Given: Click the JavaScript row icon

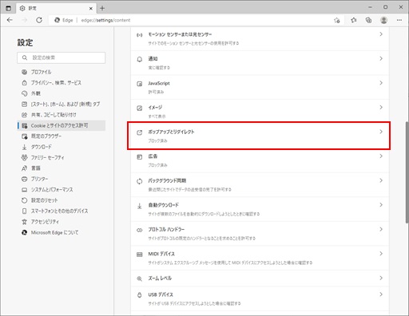Looking at the screenshot, I should pyautogui.click(x=140, y=84).
